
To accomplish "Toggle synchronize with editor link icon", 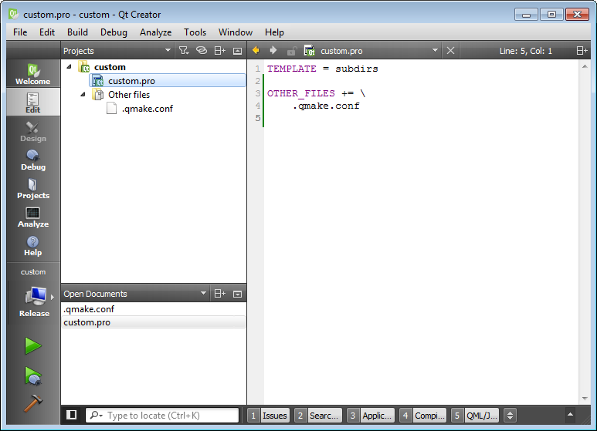I will (202, 51).
